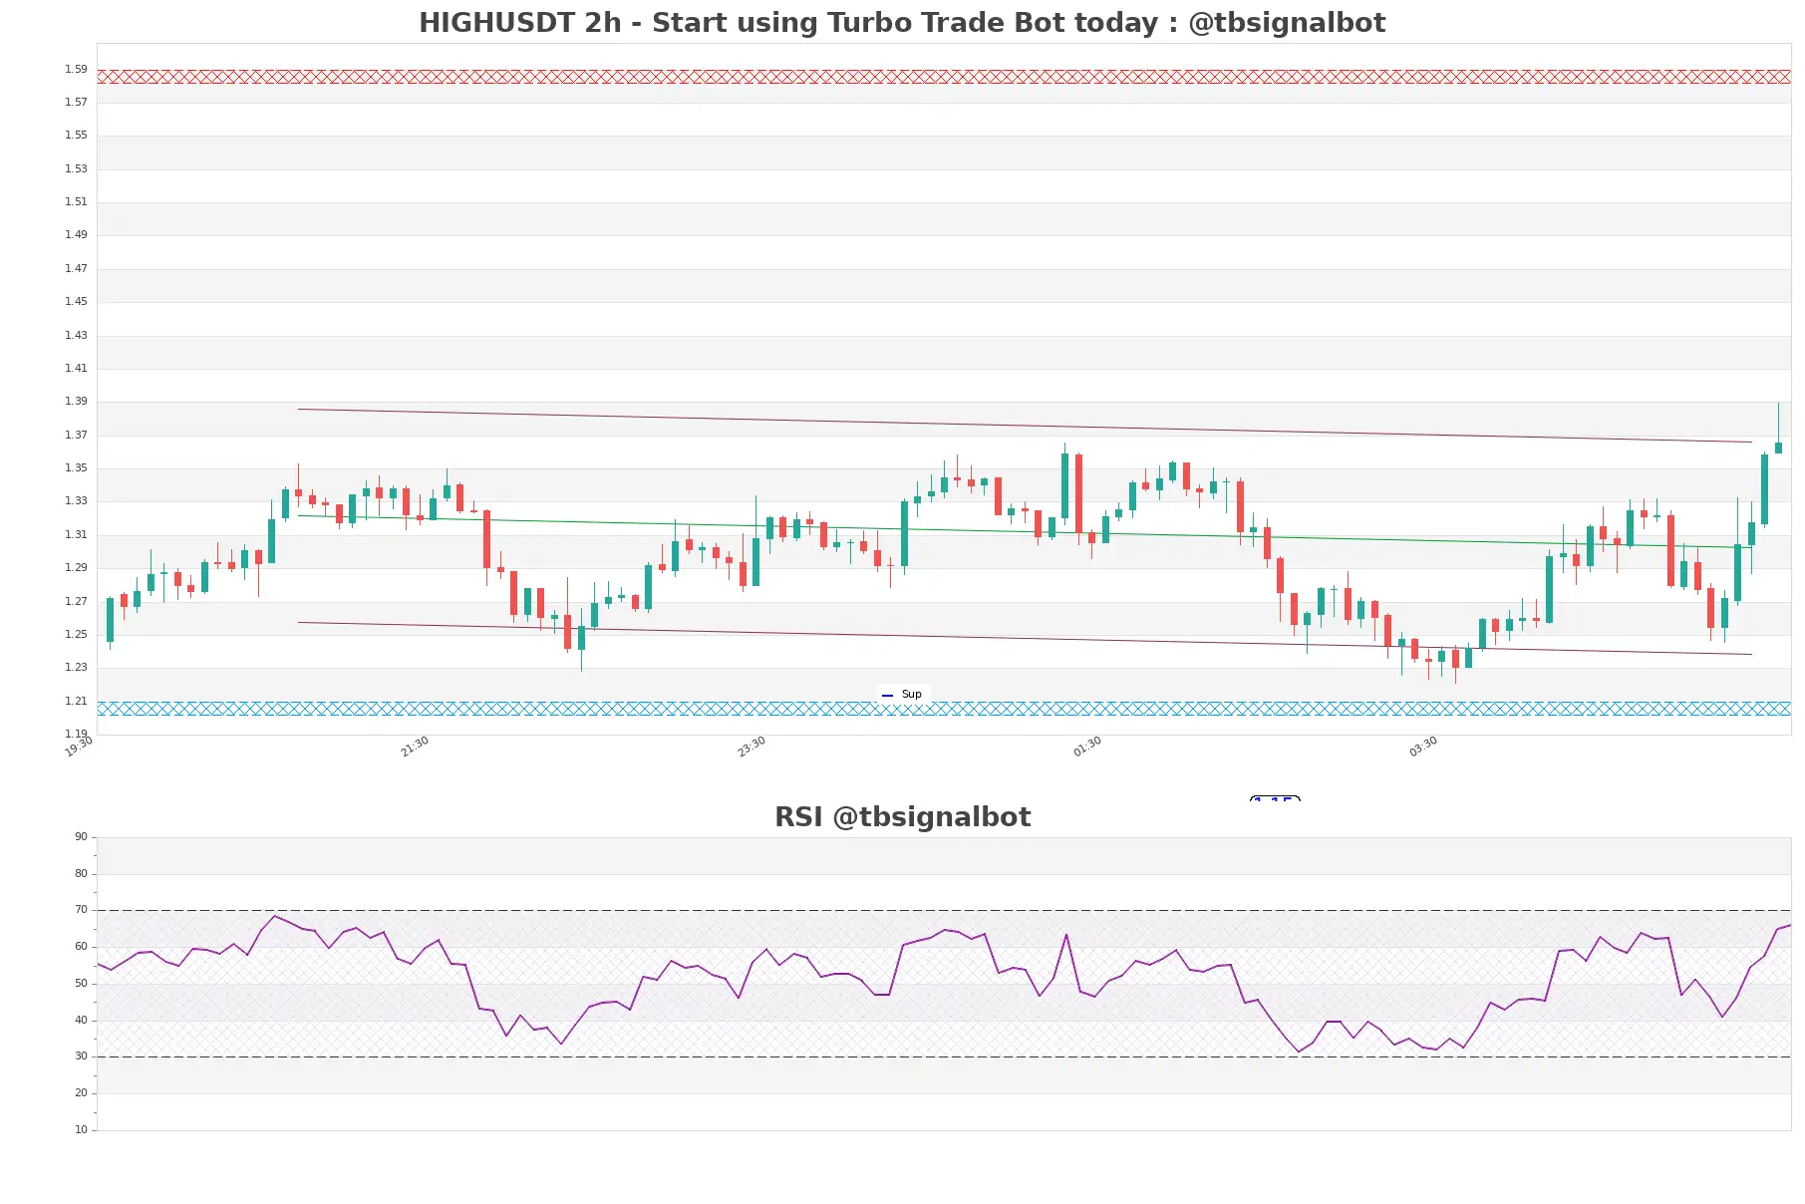The height and width of the screenshot is (1204, 1805).
Task: Click the 23:30 time axis label
Action: tap(752, 747)
